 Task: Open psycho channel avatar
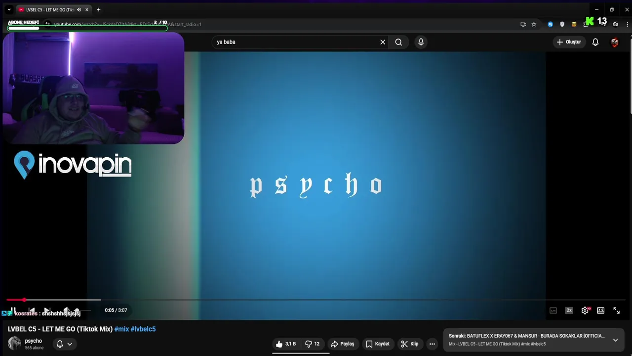14,344
